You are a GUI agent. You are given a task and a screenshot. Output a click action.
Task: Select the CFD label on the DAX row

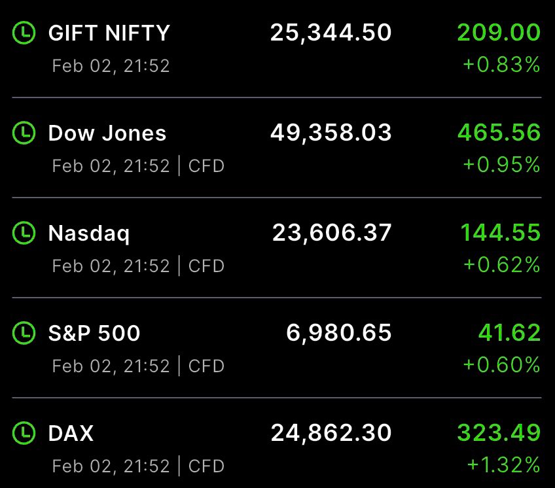click(x=207, y=466)
